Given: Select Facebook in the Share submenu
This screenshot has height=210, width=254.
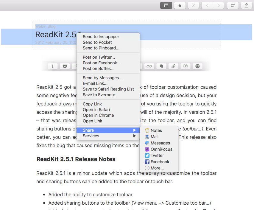Looking at the screenshot, I should coord(159,162).
